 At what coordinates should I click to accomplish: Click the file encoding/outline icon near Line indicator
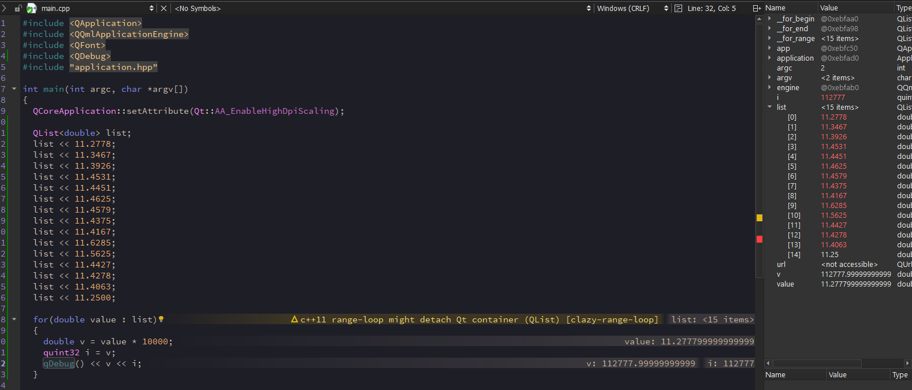click(x=679, y=8)
